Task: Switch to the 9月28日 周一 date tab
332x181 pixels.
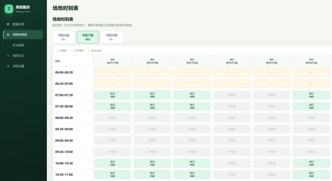Action: (x=112, y=37)
